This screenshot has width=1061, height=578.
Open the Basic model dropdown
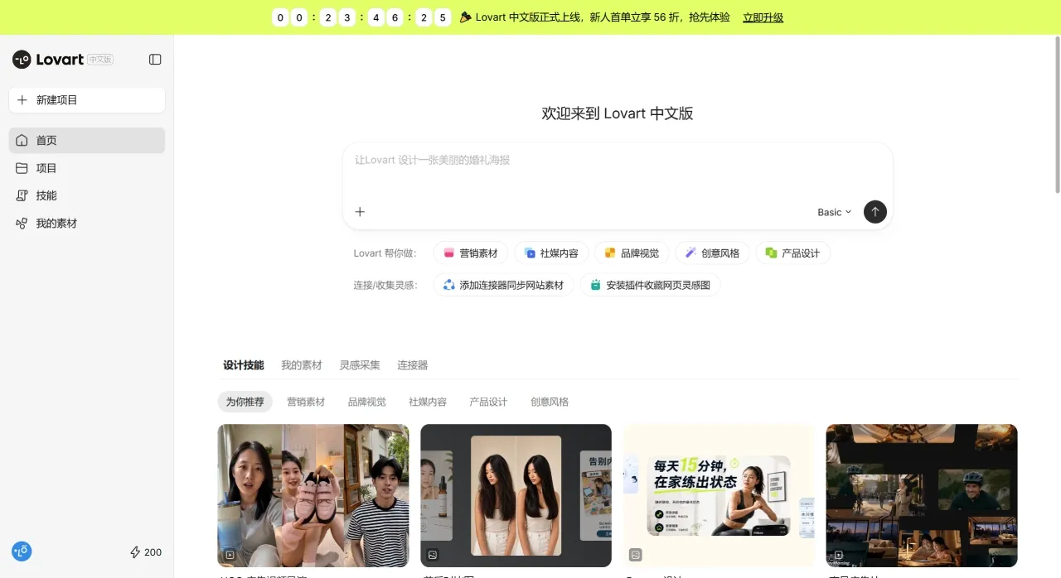click(x=834, y=213)
